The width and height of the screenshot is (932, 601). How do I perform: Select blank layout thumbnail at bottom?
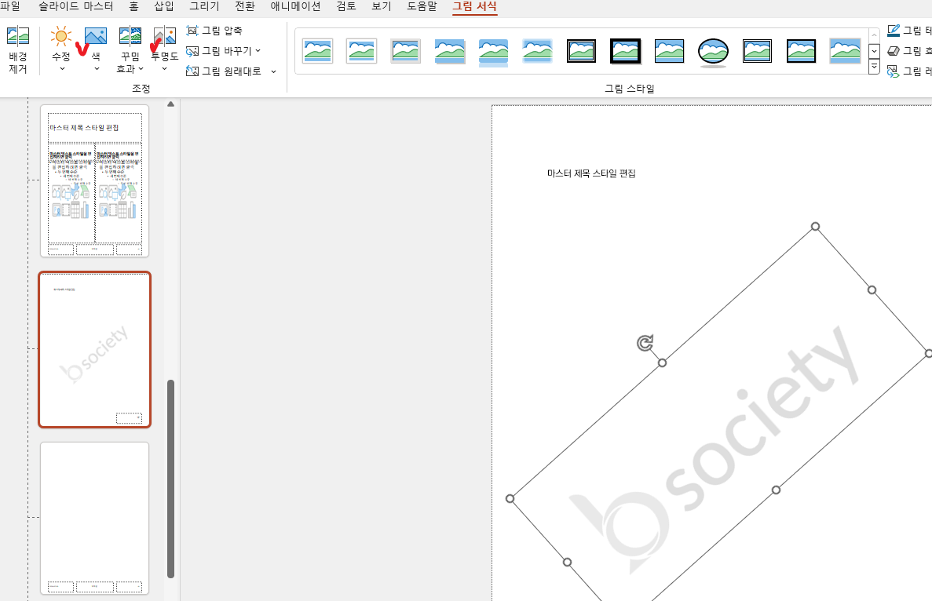click(94, 518)
